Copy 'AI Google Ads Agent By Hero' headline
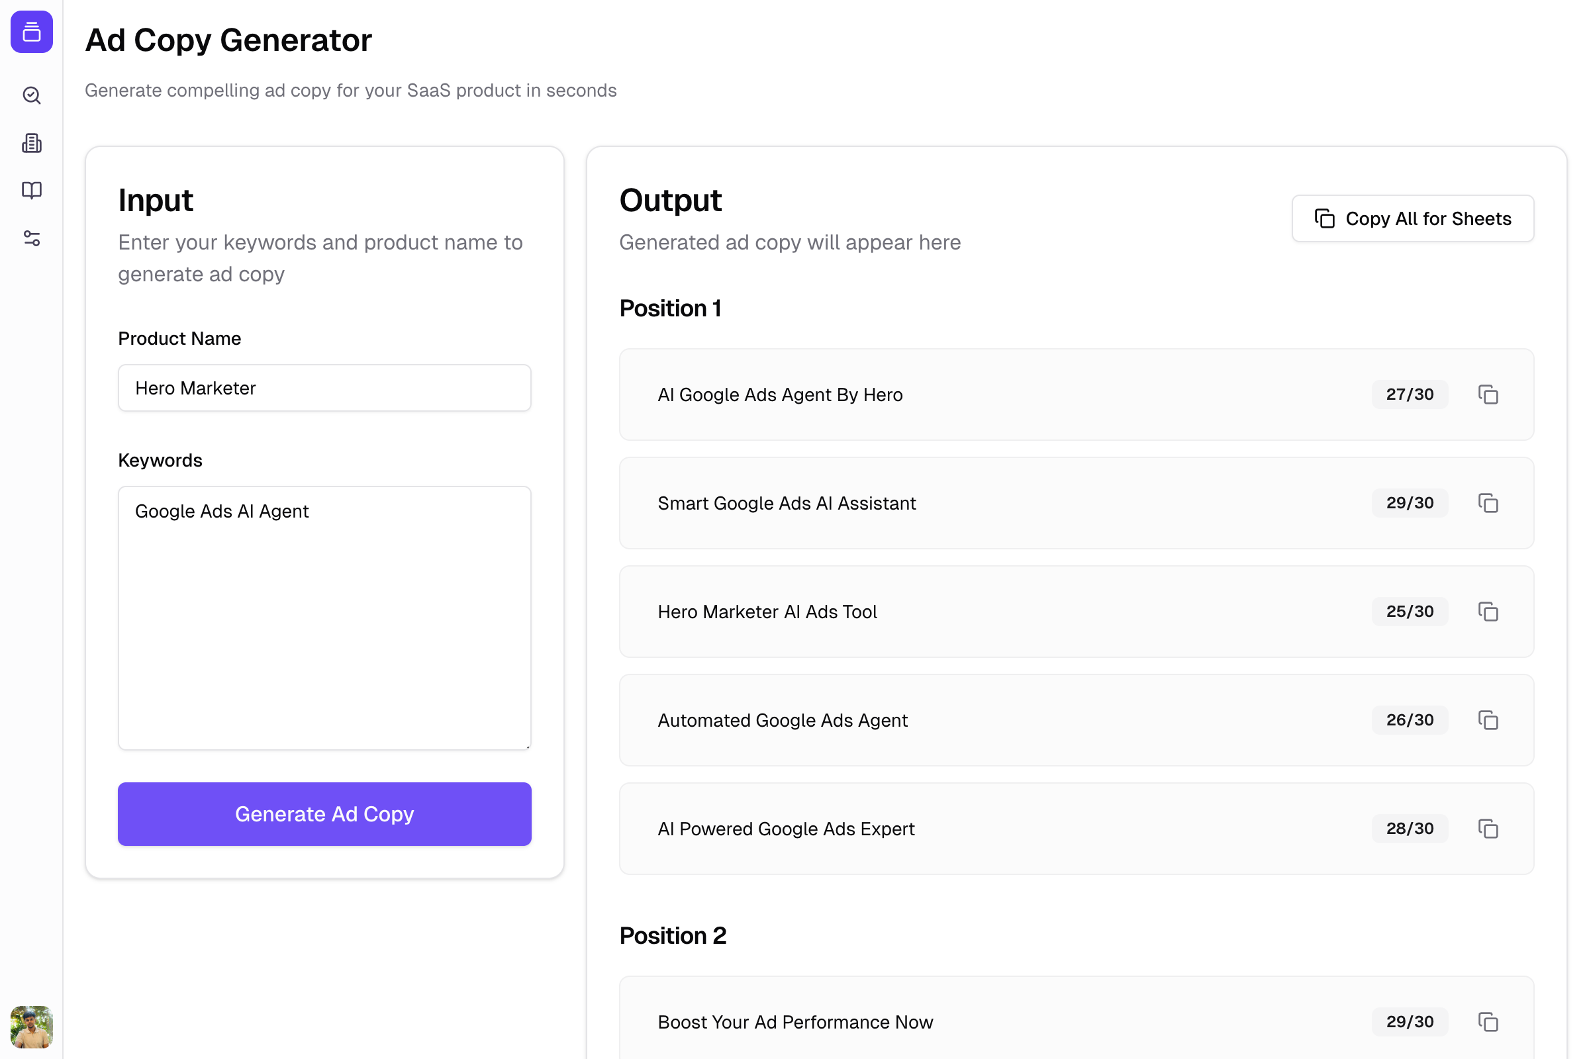 coord(1488,394)
